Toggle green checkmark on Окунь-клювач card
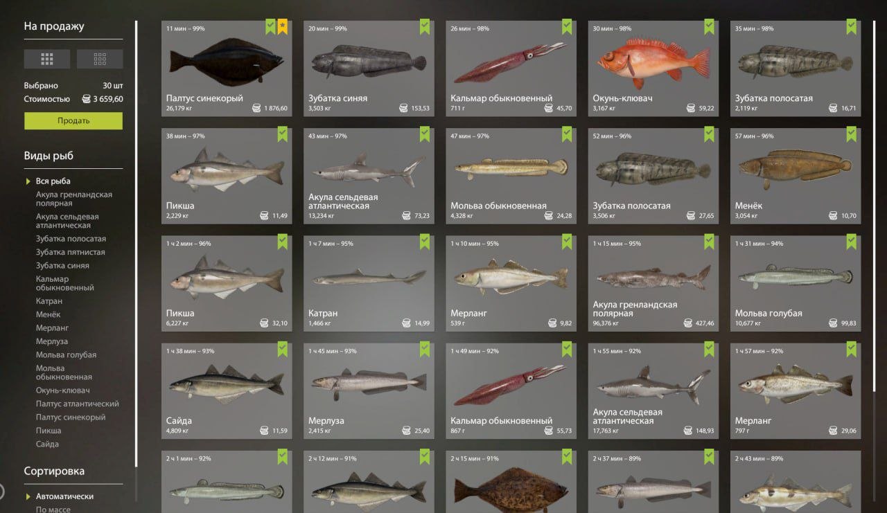This screenshot has width=887, height=513. pos(709,27)
